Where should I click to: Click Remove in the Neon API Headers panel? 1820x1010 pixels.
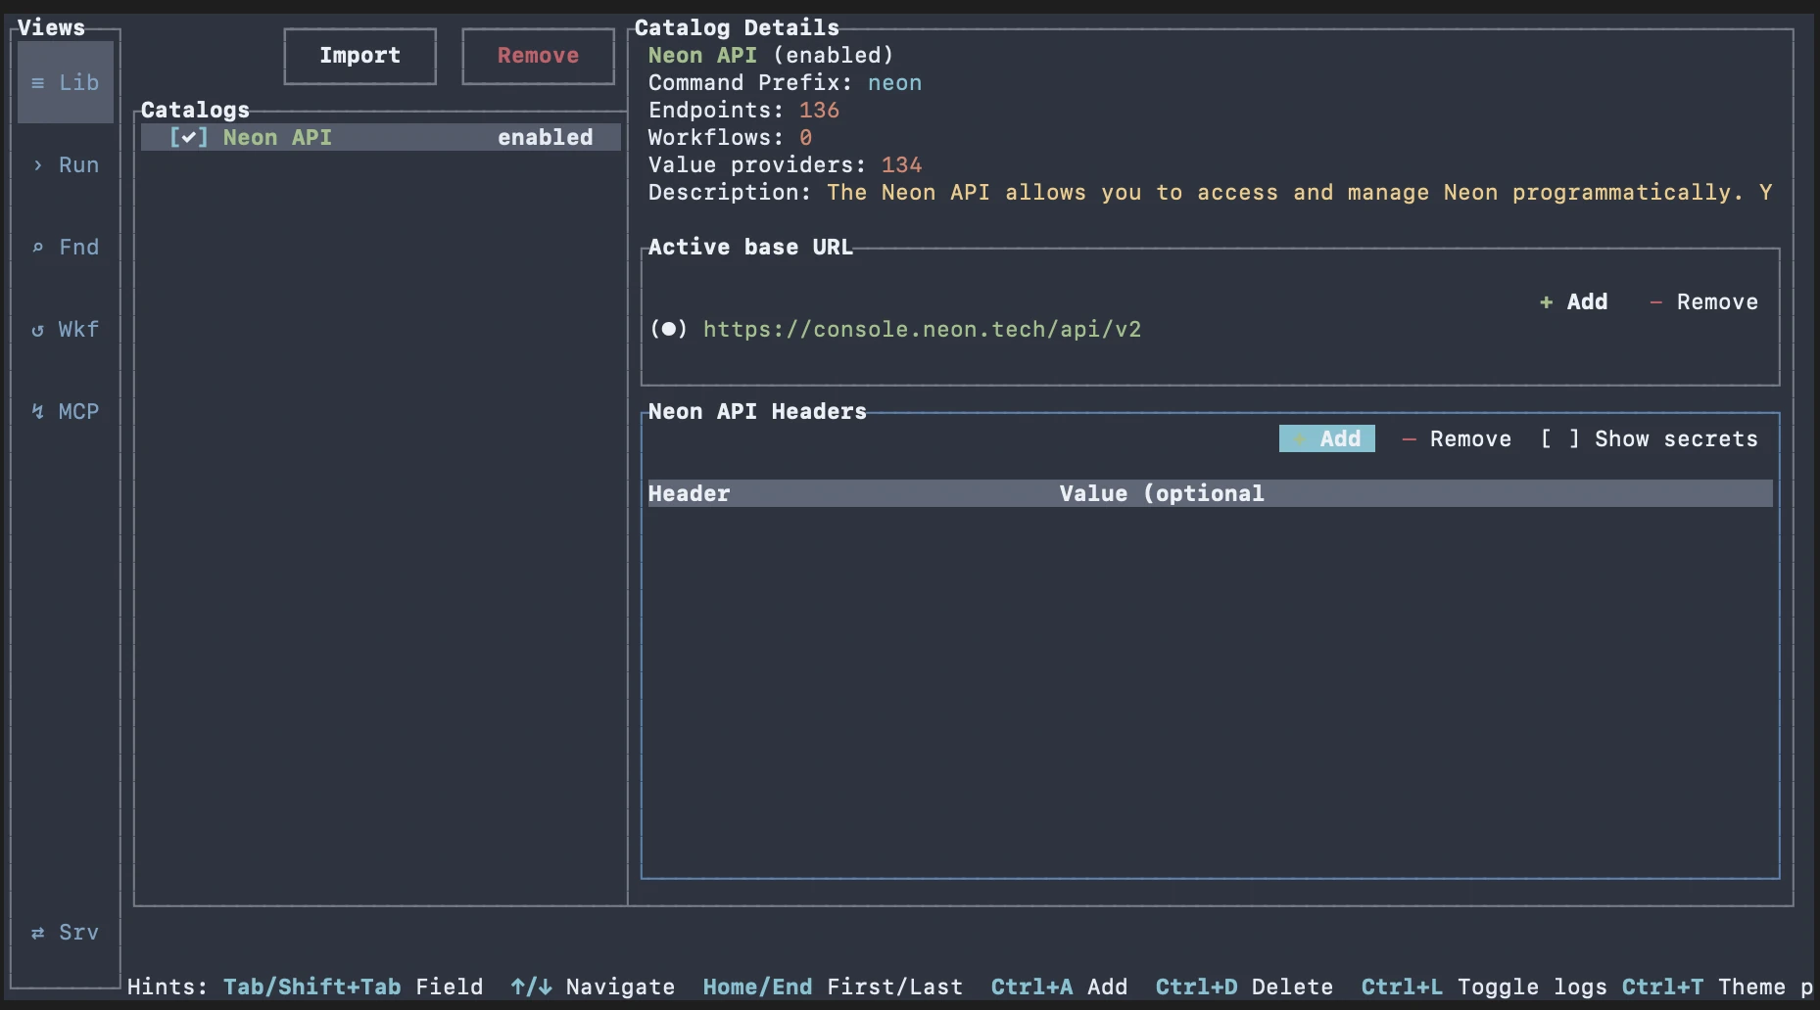[x=1457, y=438]
